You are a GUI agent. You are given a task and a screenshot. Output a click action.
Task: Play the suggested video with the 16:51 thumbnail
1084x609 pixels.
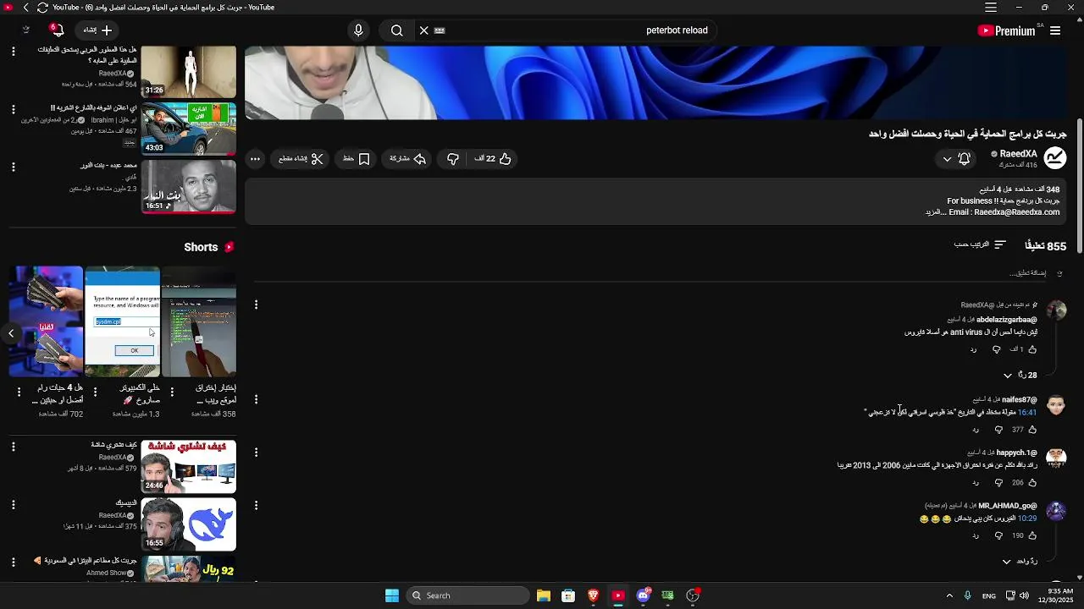tap(189, 186)
